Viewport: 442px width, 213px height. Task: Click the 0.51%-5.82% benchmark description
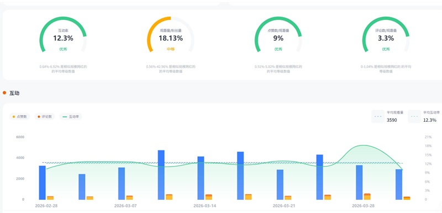[x=278, y=69]
